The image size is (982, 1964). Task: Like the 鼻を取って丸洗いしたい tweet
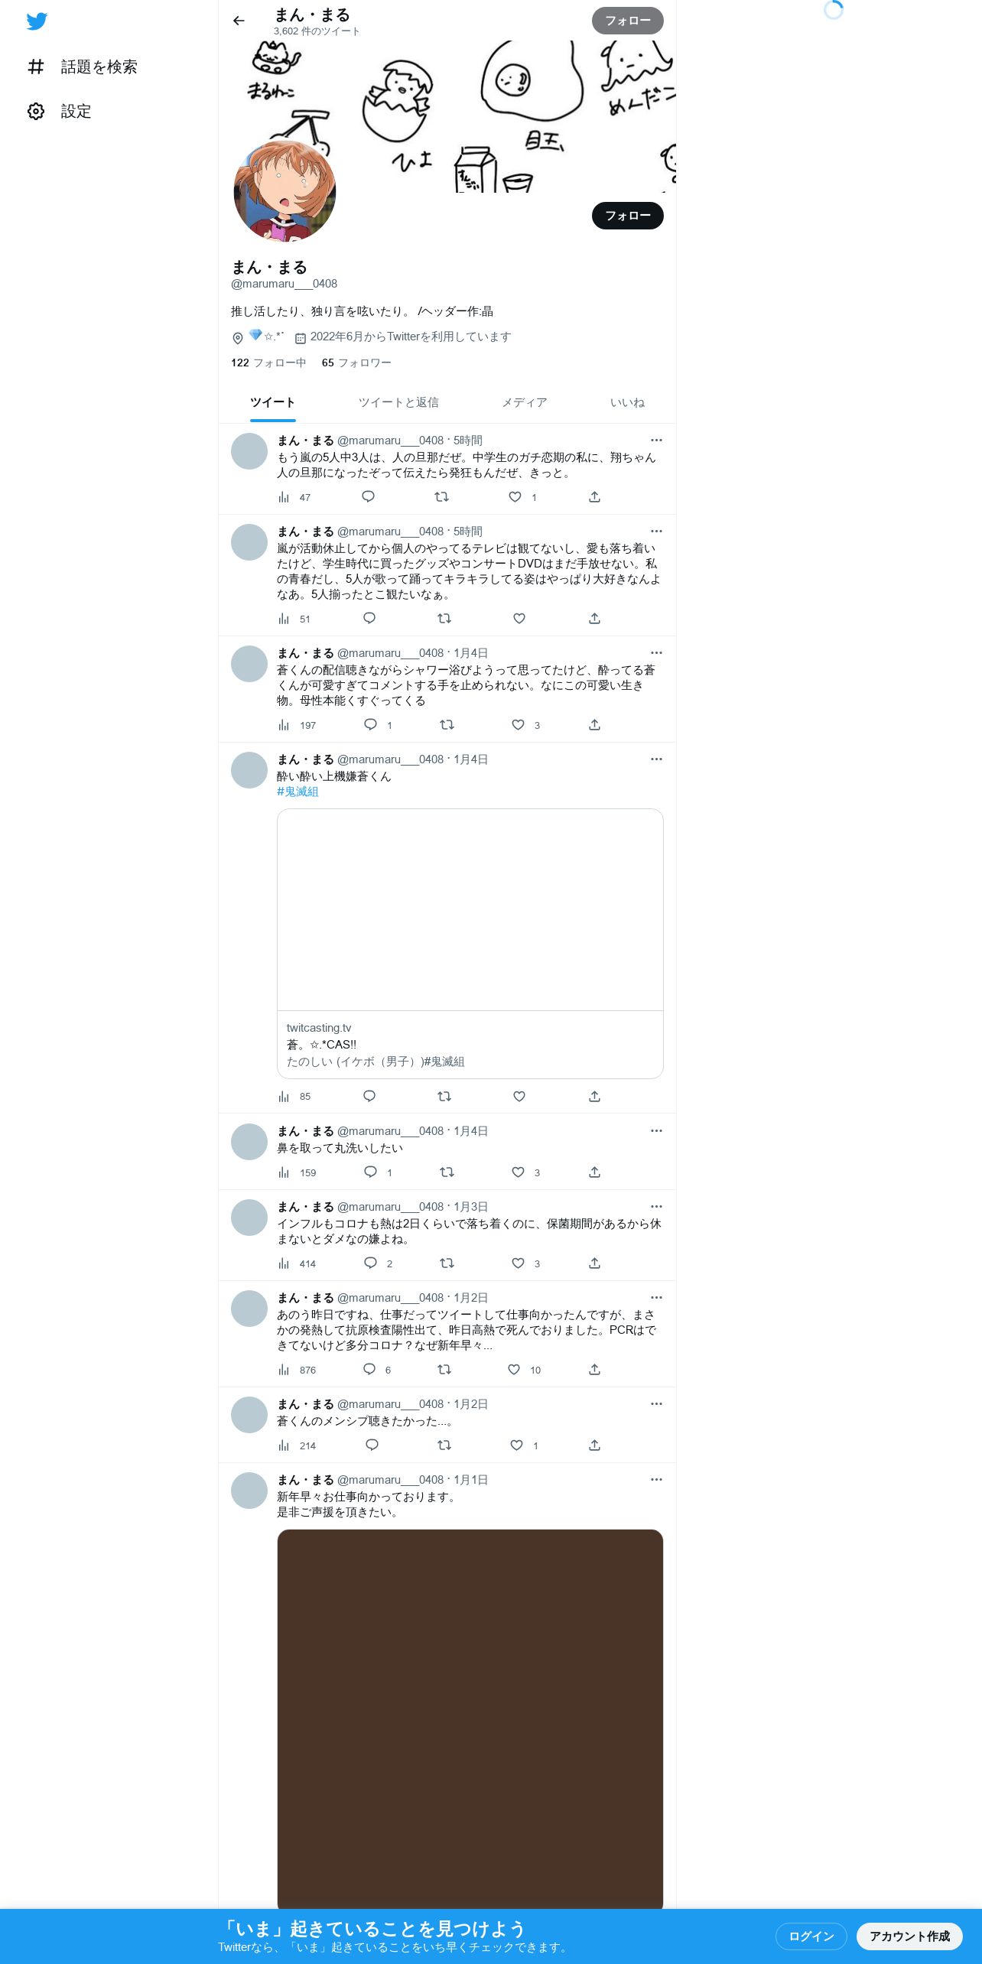pyautogui.click(x=518, y=1172)
